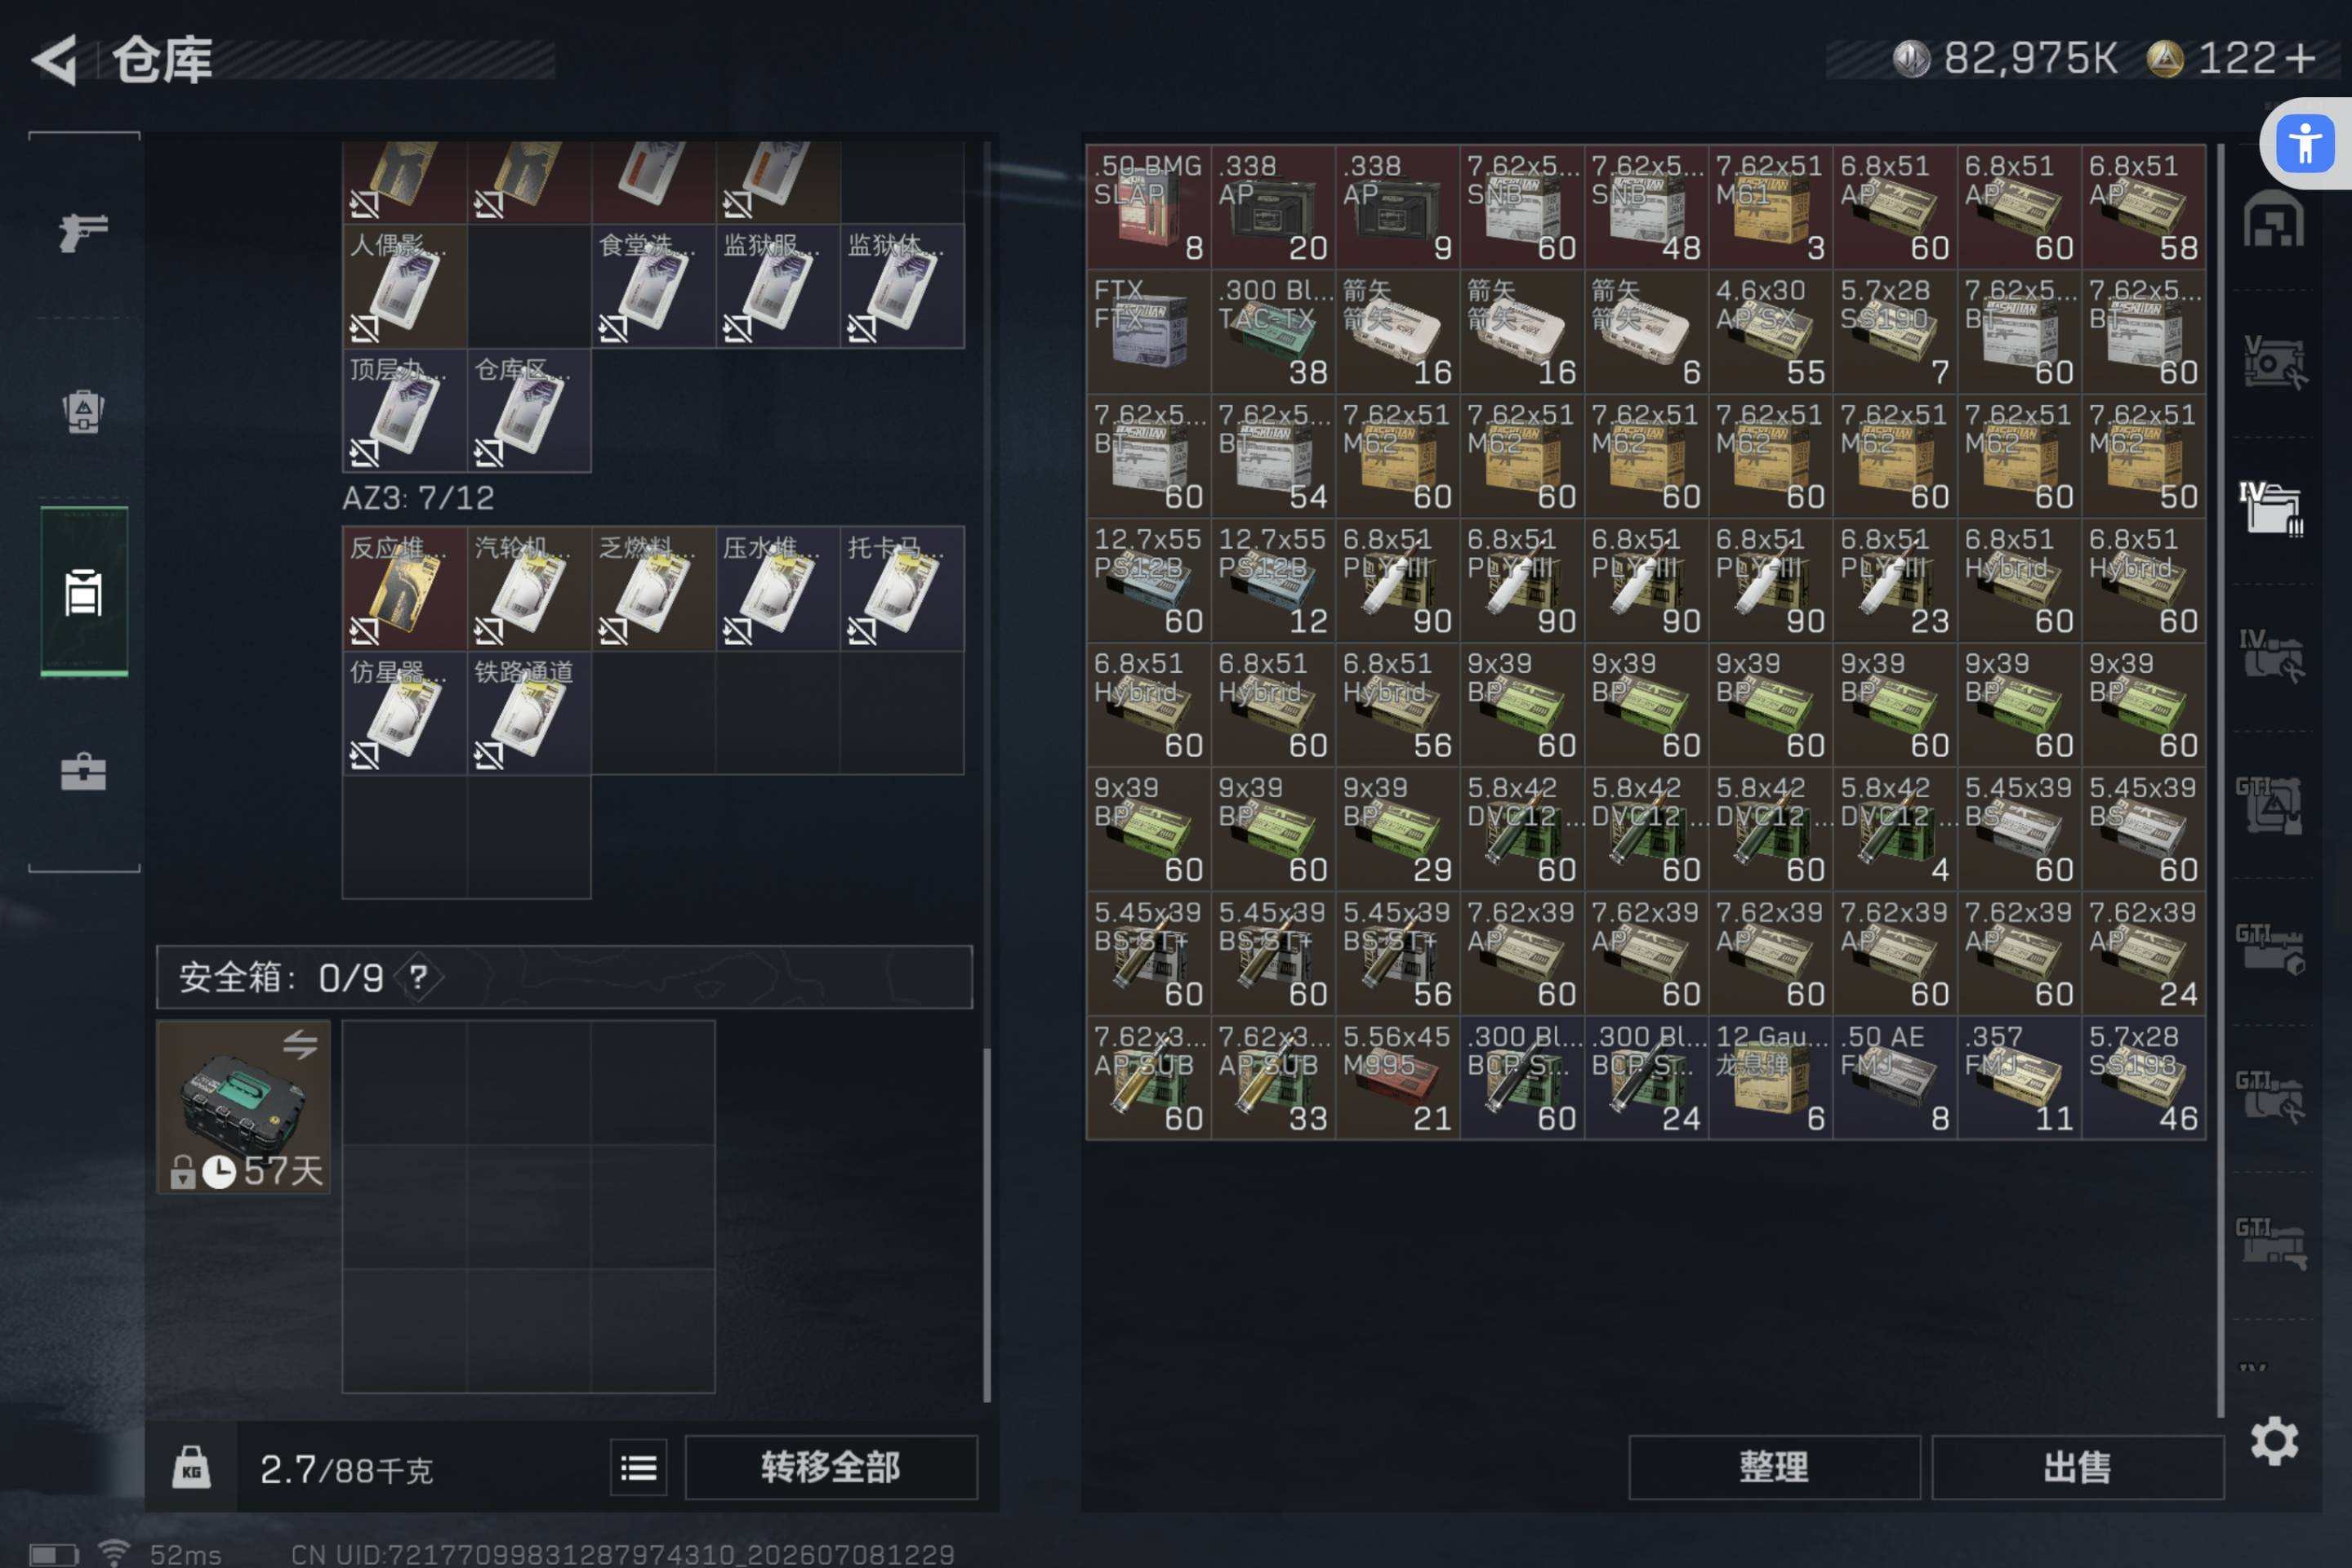Switch to the active IV folder stash tab
Screen dimensions: 2352x1568
2270,509
